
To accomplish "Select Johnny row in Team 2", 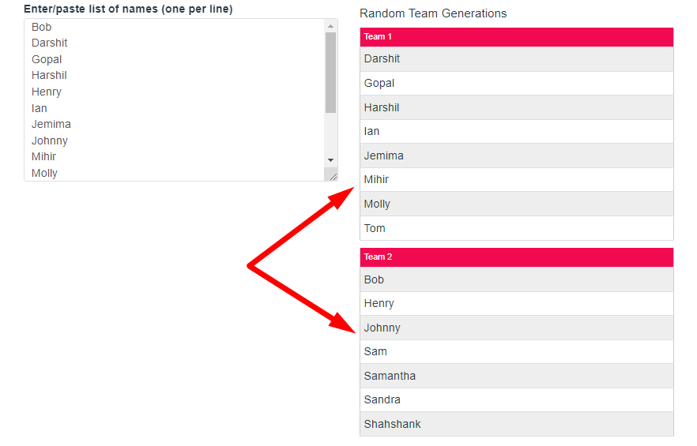I will point(517,328).
